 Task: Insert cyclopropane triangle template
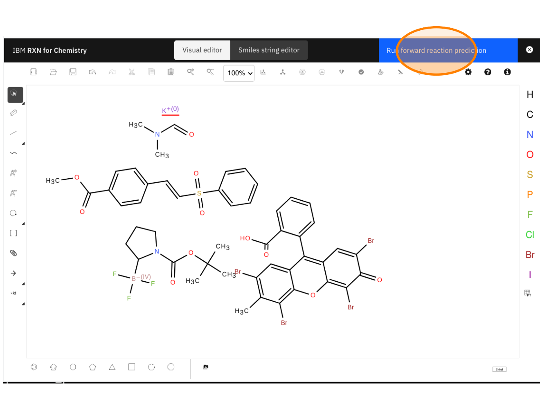click(x=112, y=367)
